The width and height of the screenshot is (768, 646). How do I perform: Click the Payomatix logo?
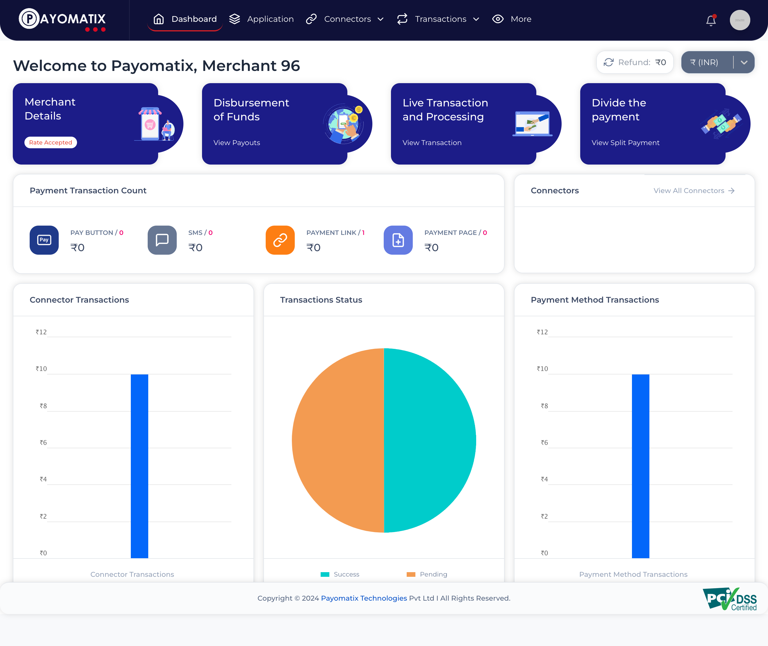click(x=62, y=19)
